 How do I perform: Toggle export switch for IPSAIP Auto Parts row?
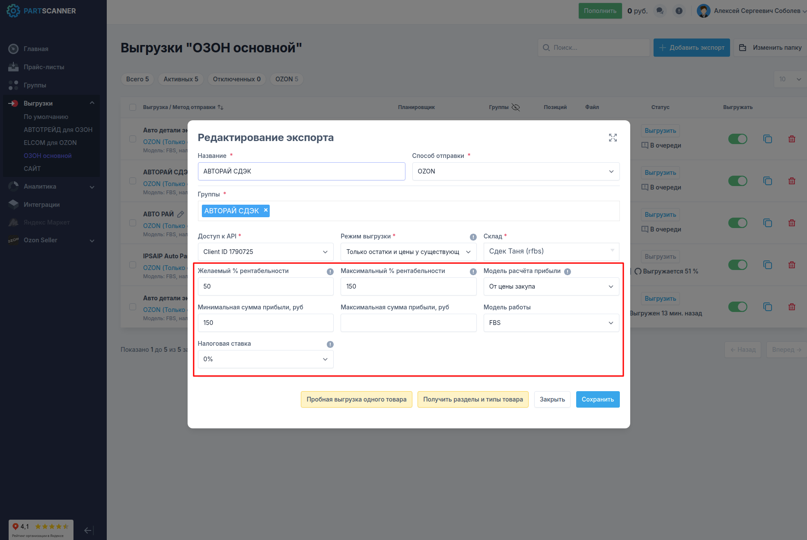pos(738,265)
